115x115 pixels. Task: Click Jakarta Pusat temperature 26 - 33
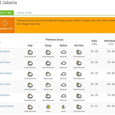pos(94,62)
